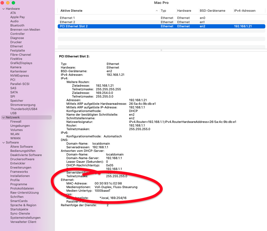267x231 pixels.
Task: Sort by the IPv4-Adressen column header
Action: [245, 11]
